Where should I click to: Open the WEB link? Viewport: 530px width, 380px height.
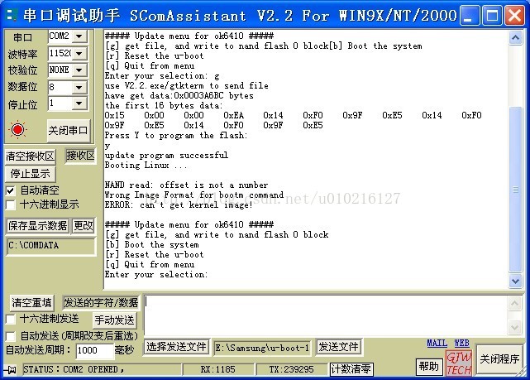click(x=461, y=343)
